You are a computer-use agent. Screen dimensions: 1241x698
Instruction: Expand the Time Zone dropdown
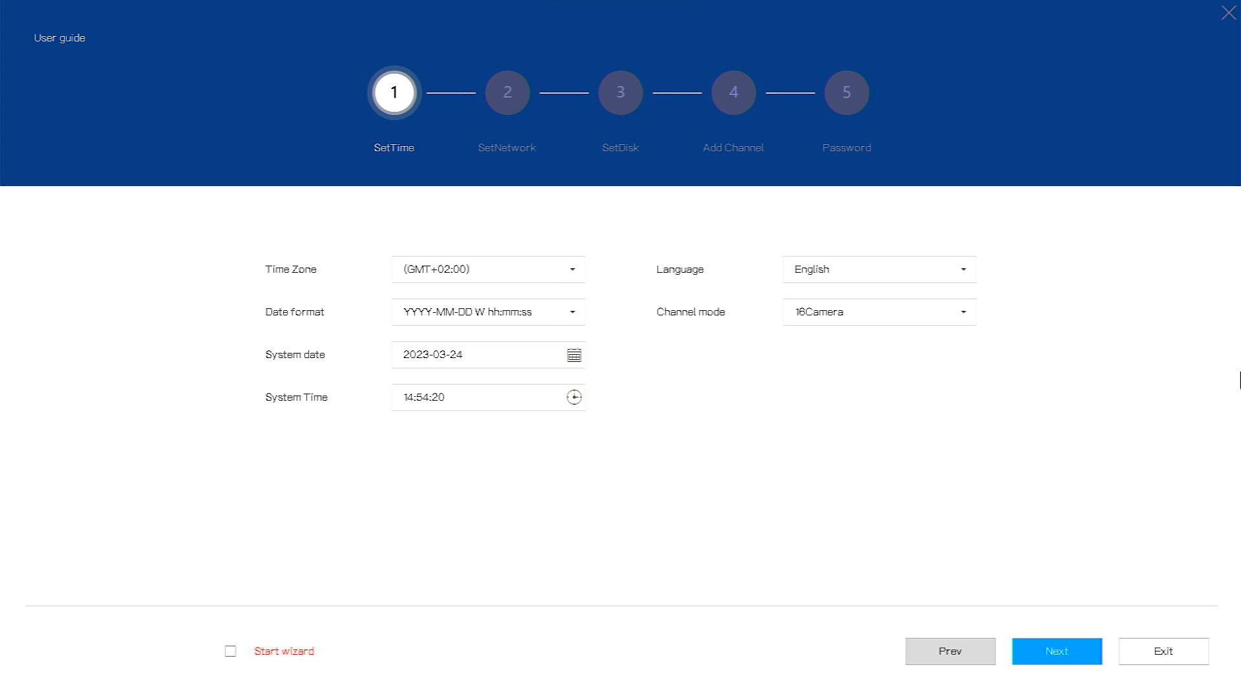point(488,270)
